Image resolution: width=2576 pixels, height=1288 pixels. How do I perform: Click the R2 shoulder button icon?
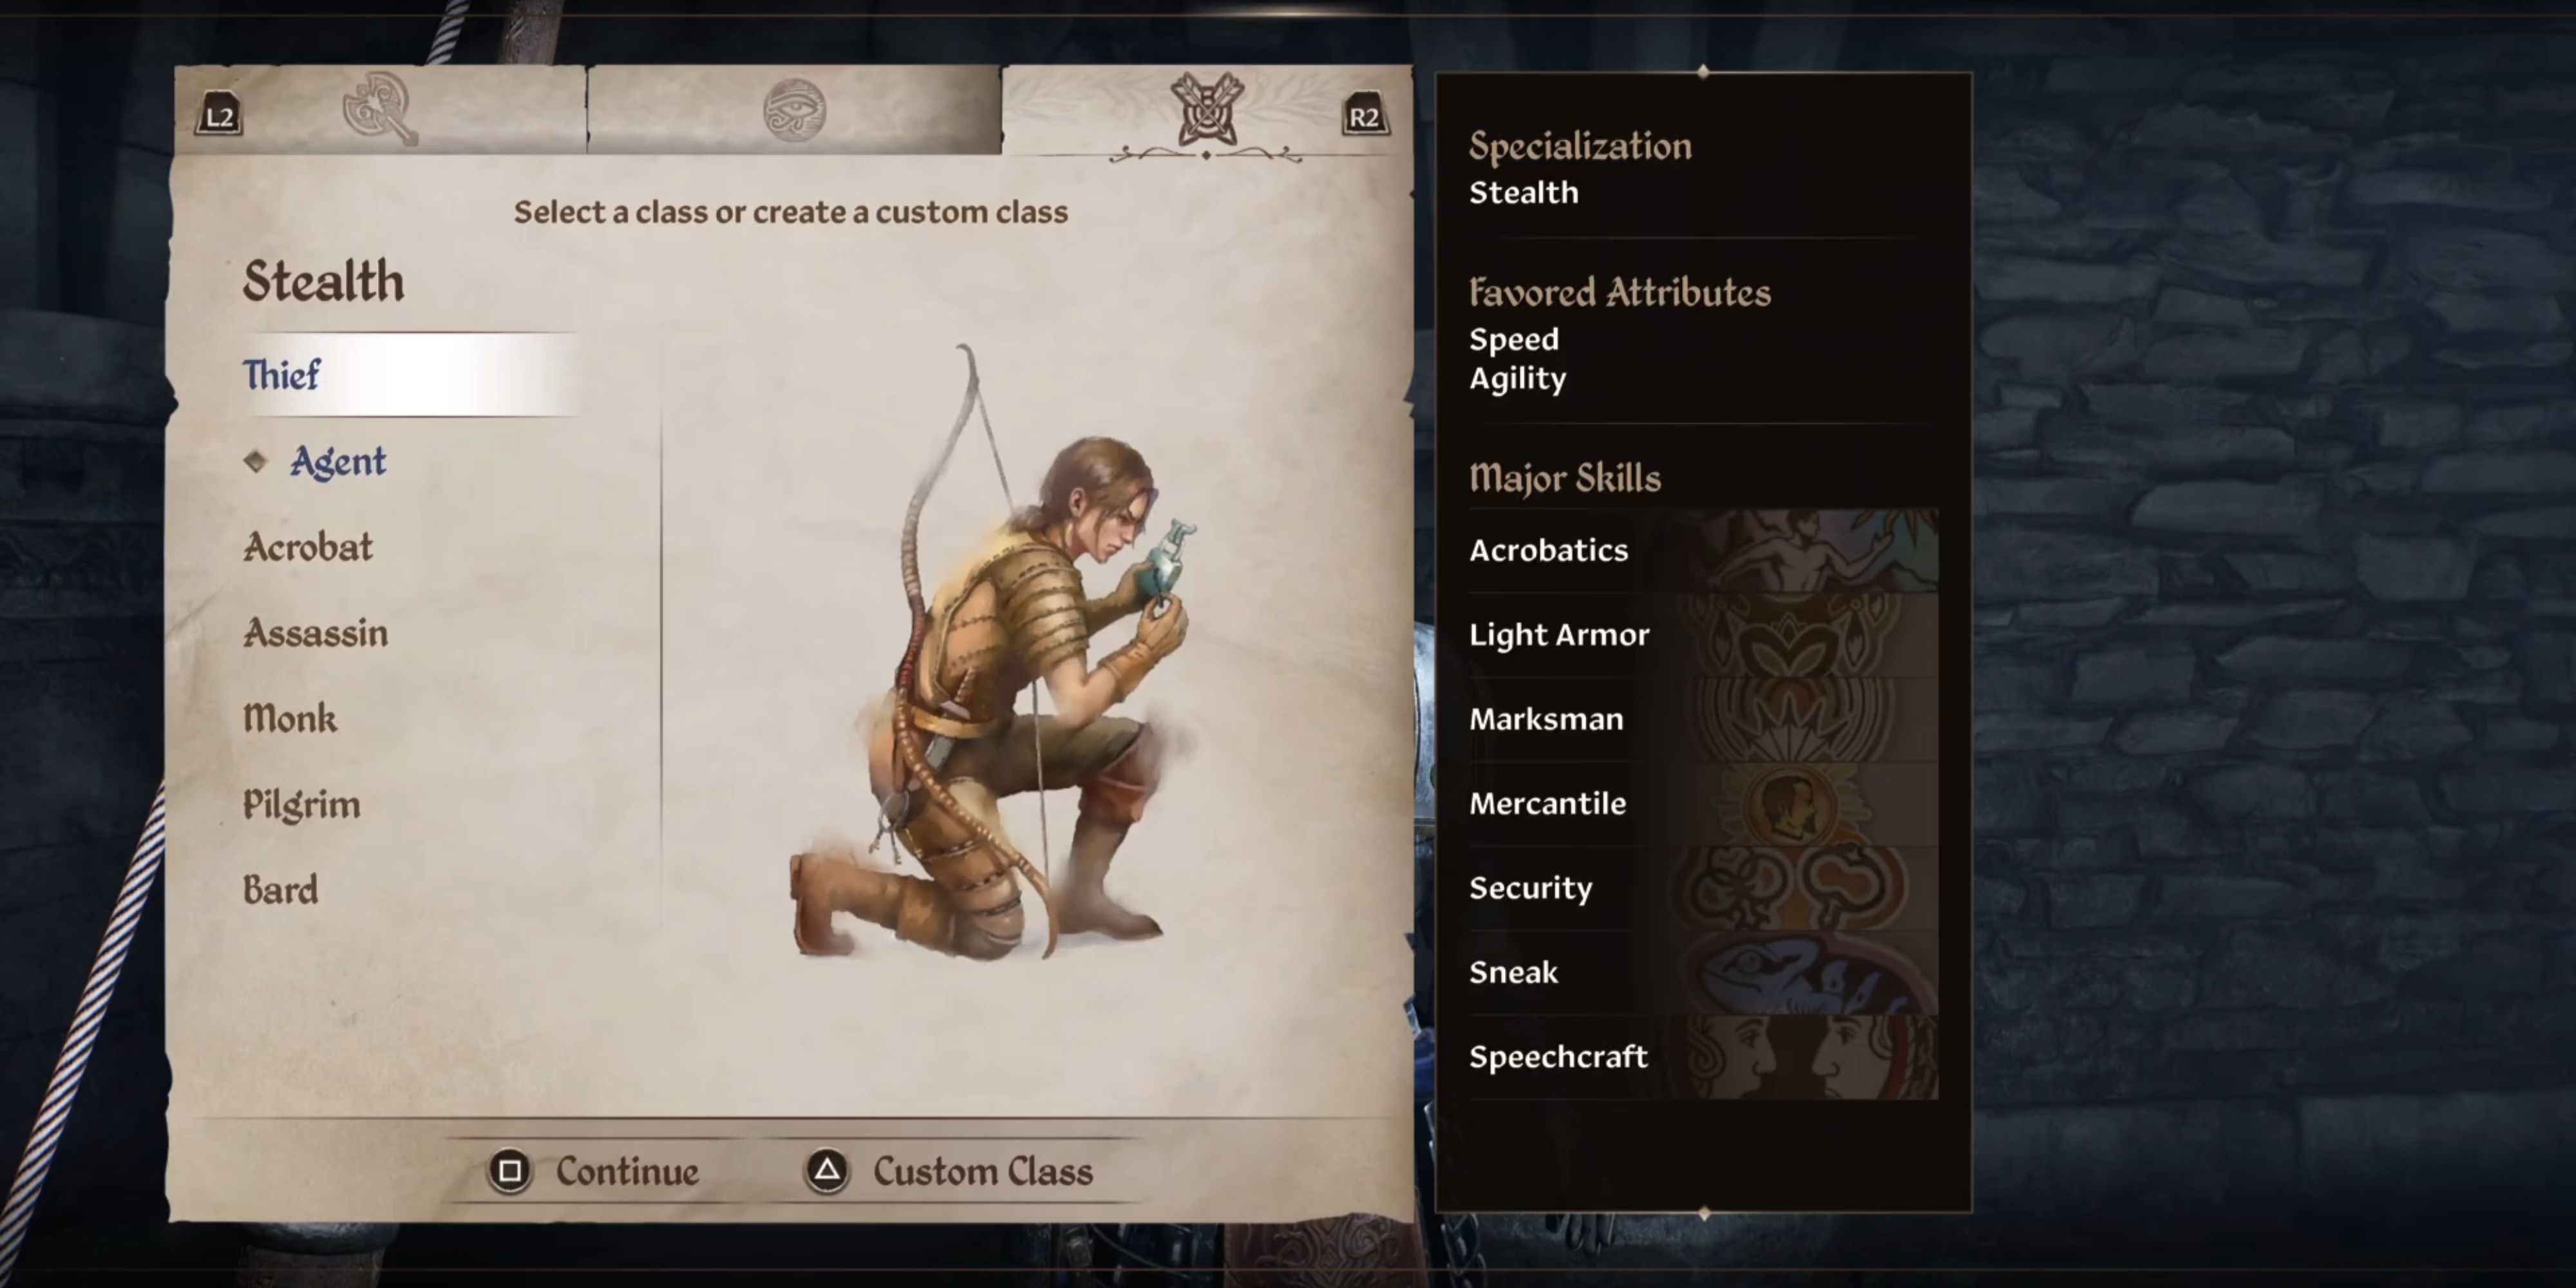tap(1364, 116)
